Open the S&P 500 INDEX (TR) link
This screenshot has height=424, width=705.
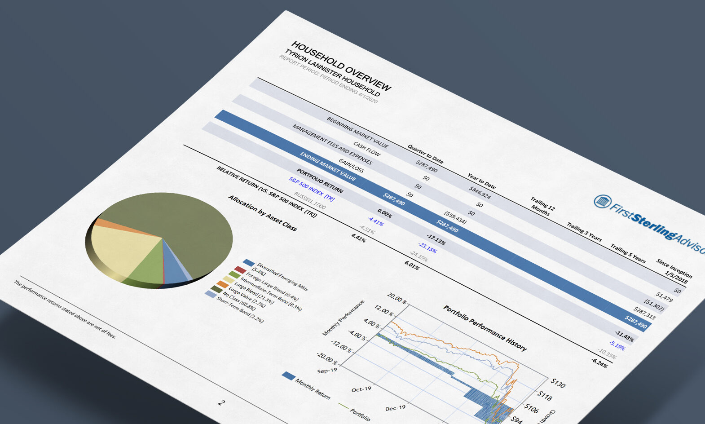312,189
